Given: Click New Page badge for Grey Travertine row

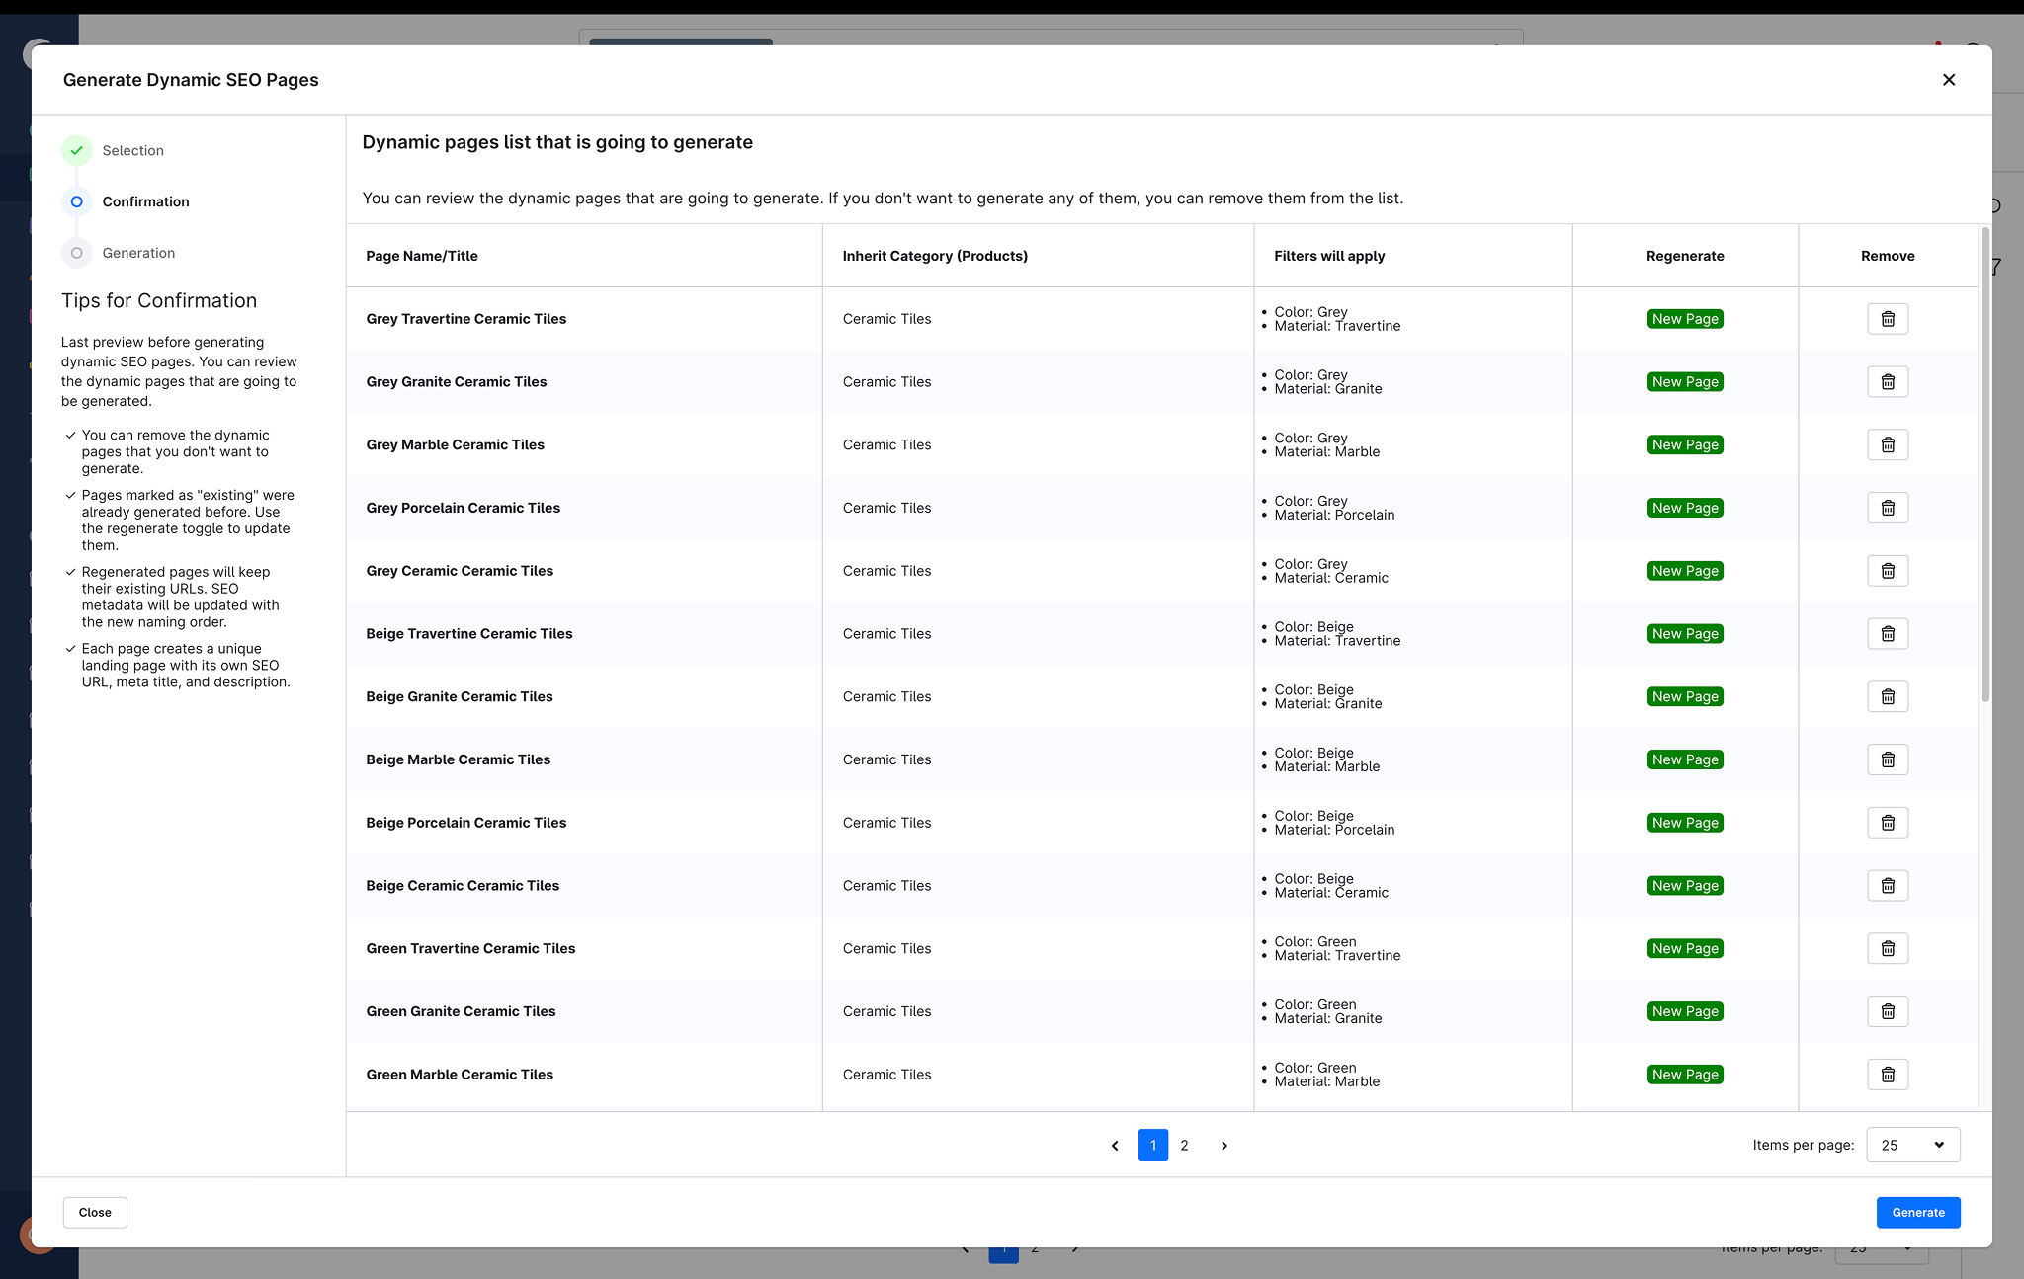Looking at the screenshot, I should 1685,319.
